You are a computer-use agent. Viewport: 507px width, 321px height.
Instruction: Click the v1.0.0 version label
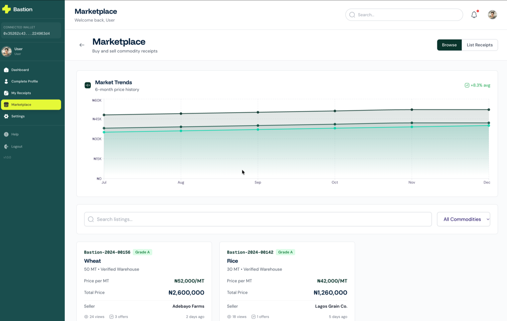7,157
